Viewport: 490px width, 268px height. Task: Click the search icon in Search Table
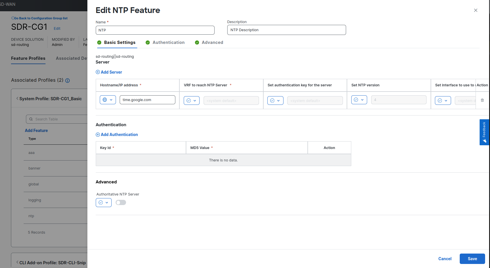click(31, 119)
